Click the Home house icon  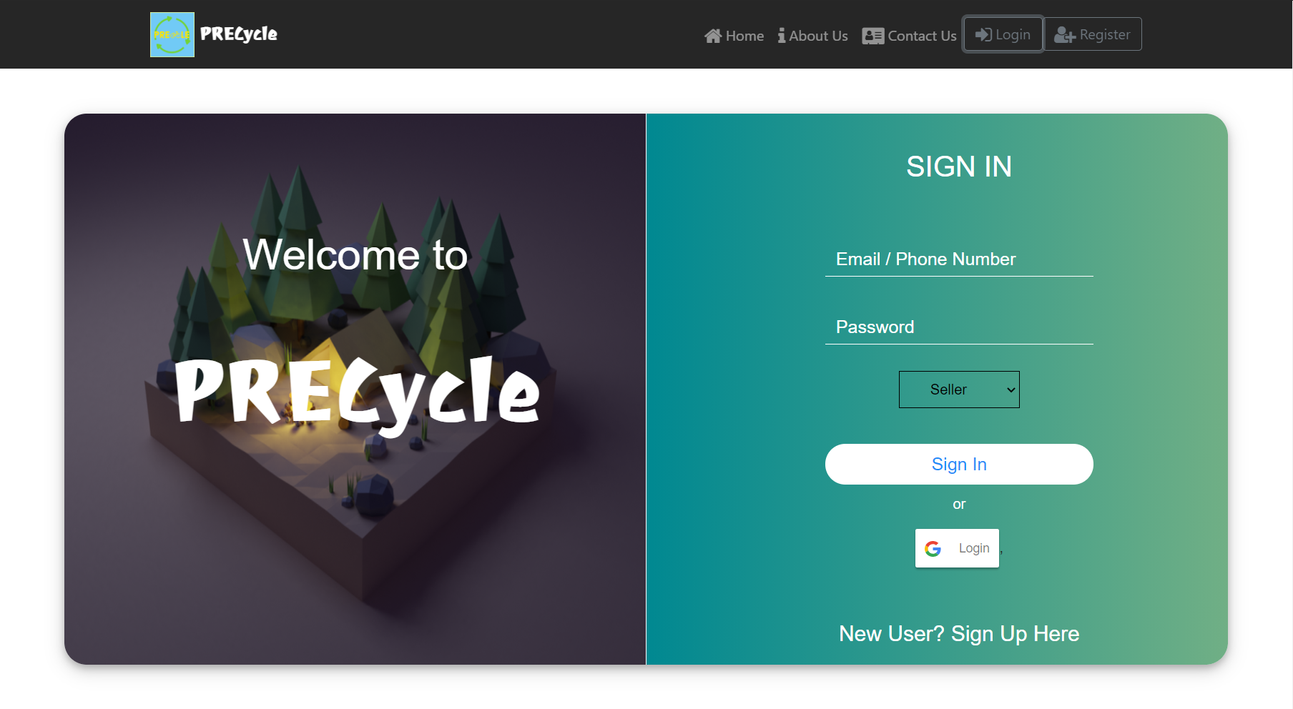tap(713, 36)
